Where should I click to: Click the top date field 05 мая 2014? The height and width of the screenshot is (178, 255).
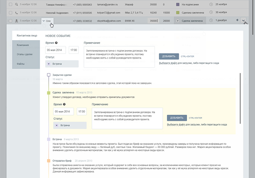56,50
